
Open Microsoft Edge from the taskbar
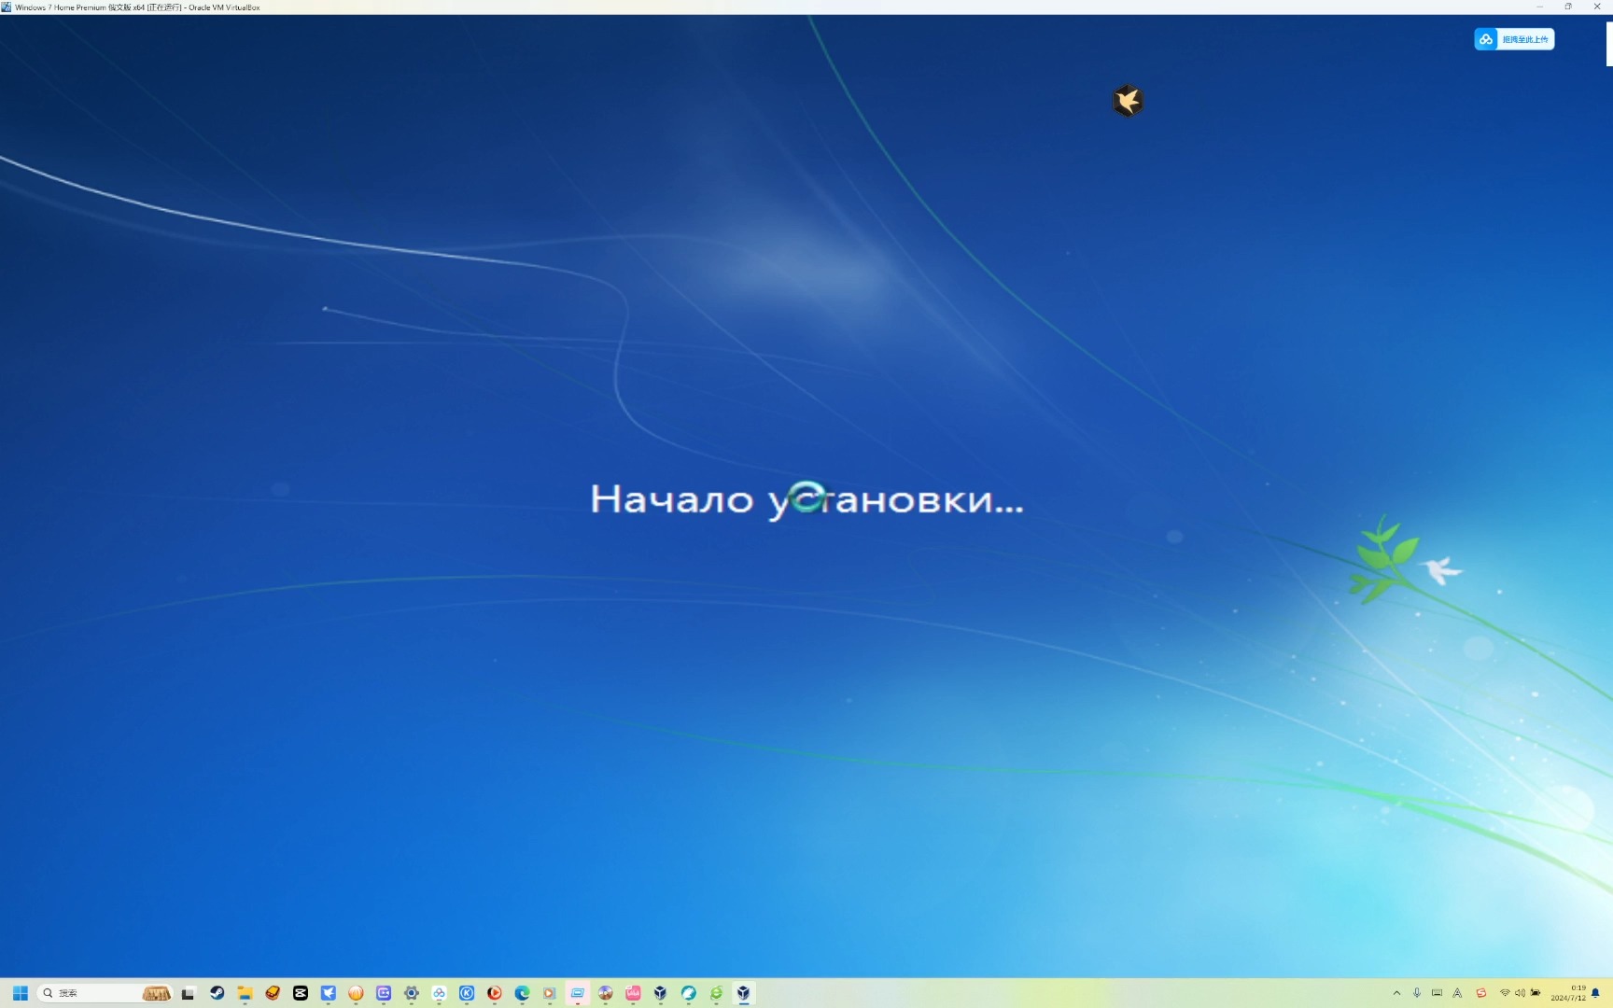tap(522, 993)
